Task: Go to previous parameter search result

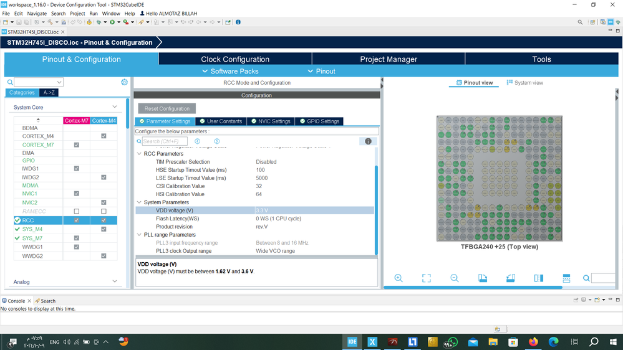Action: point(198,141)
